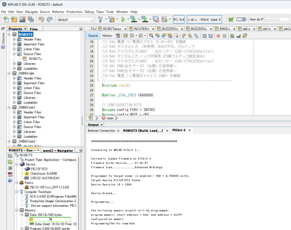The height and width of the screenshot is (230, 291).
Task: Click the Stop Macro Recording square icon
Action: pyautogui.click(x=225, y=36)
